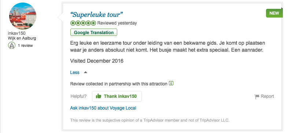Image resolution: width=288 pixels, height=133 pixels.
Task: Click the green NEW badge
Action: [274, 13]
